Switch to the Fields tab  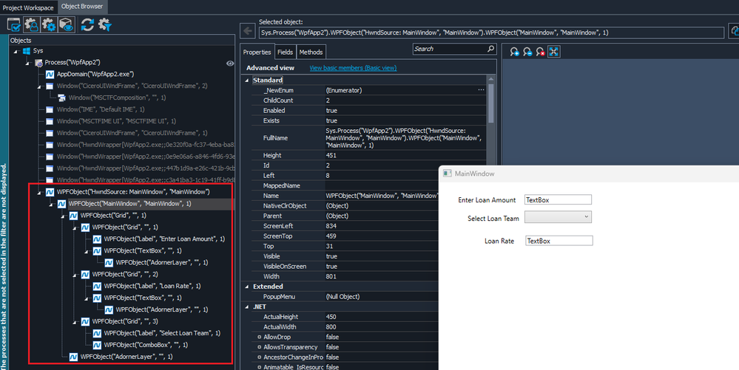point(285,52)
